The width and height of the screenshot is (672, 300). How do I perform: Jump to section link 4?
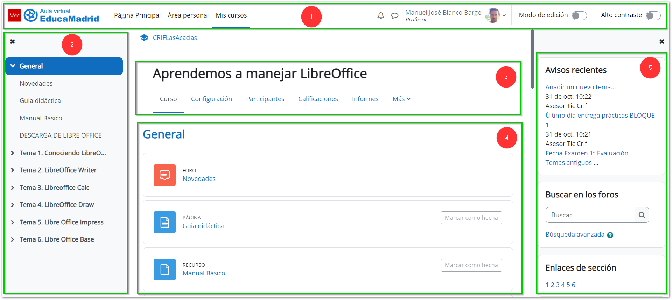[563, 285]
